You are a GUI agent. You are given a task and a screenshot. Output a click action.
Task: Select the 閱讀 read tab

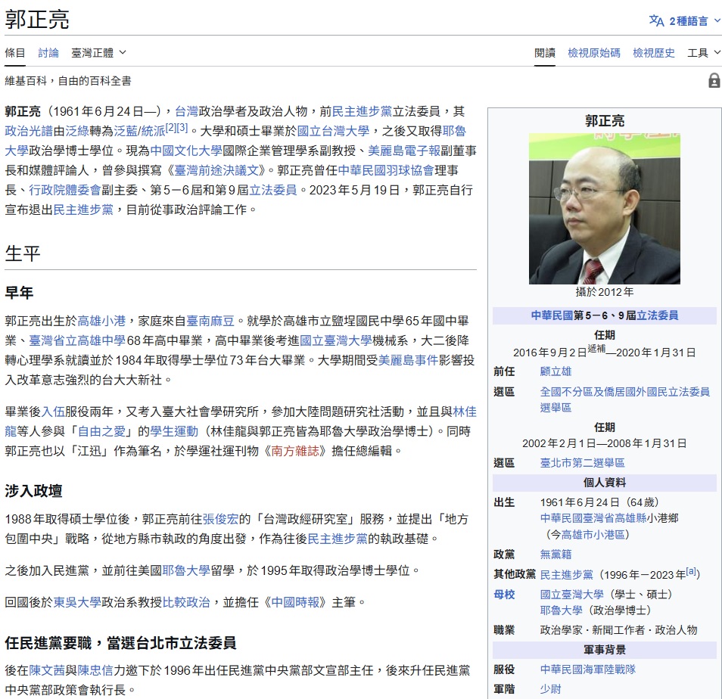click(544, 53)
